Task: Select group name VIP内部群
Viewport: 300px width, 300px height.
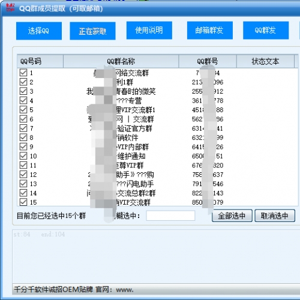Action: pos(133,147)
